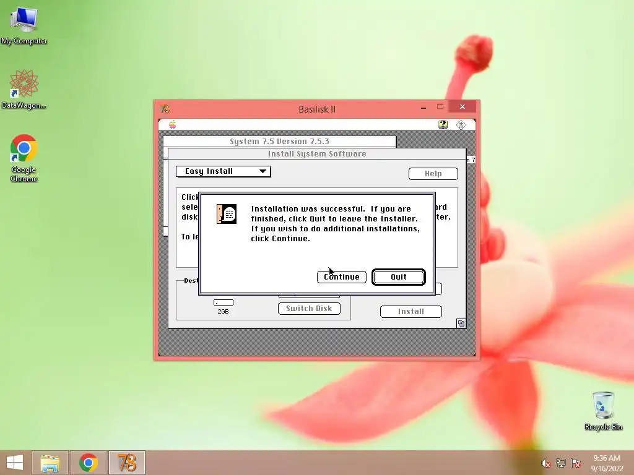This screenshot has width=634, height=475.
Task: Select the 2GB destination disk icon
Action: click(223, 302)
